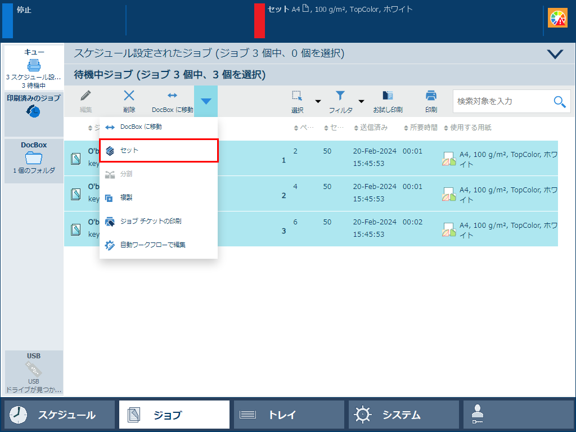Click the media icon in job 1 row
This screenshot has width=576, height=432.
pyautogui.click(x=449, y=159)
